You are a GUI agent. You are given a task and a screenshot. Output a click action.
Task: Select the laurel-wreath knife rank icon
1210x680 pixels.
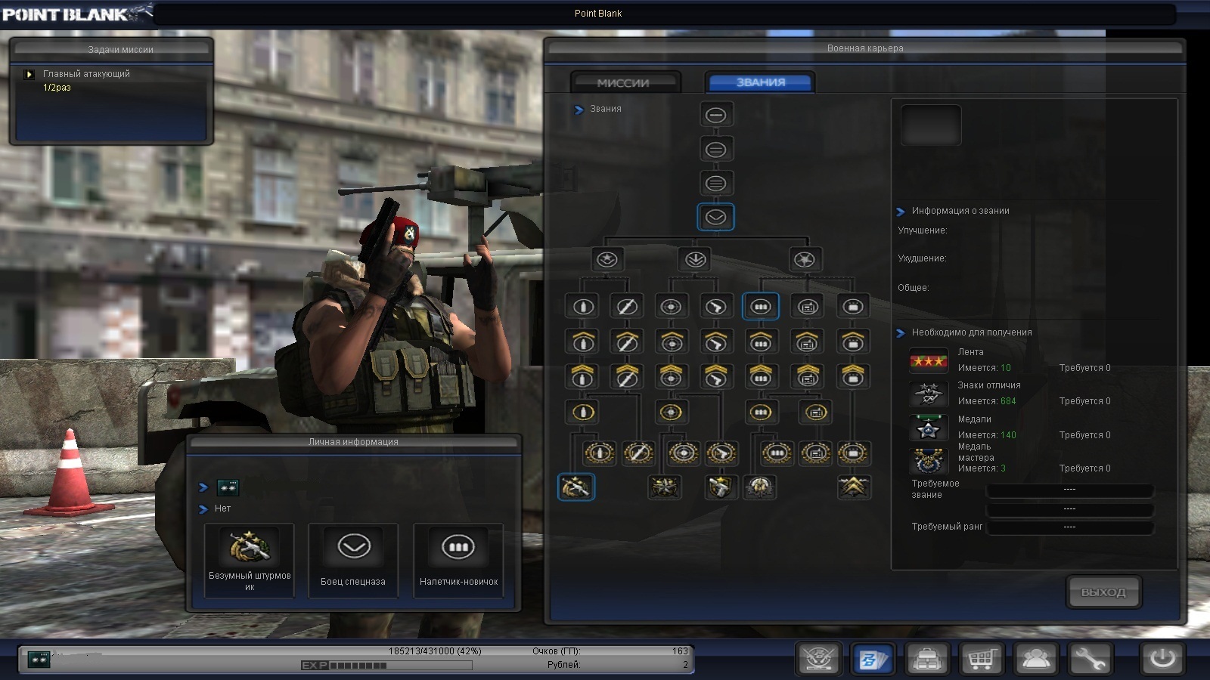[x=638, y=453]
